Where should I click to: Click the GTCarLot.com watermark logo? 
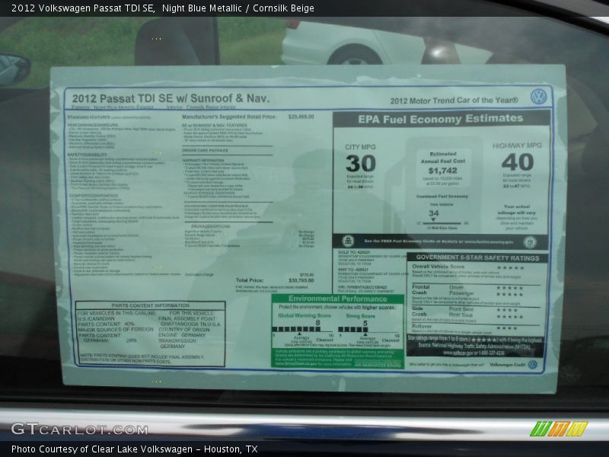pyautogui.click(x=79, y=429)
